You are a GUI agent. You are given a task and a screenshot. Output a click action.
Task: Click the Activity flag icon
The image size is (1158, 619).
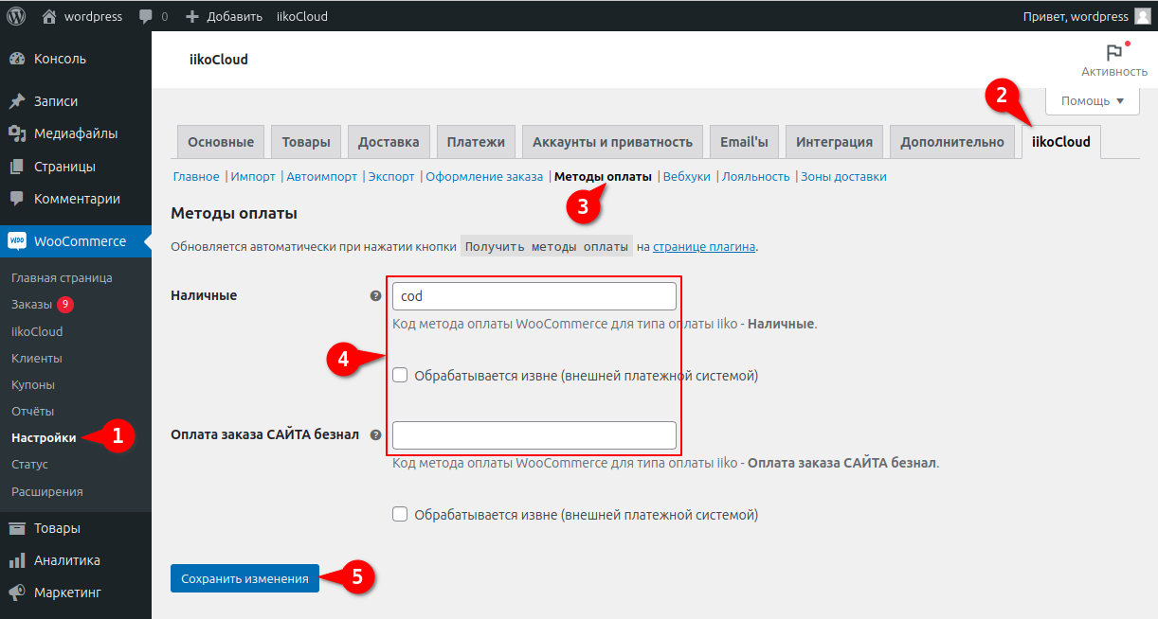pyautogui.click(x=1113, y=53)
